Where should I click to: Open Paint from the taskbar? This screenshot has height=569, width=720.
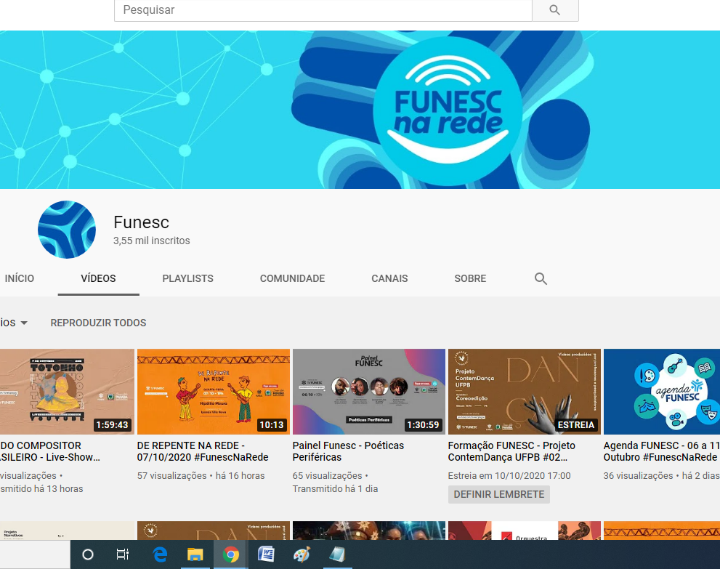click(x=302, y=554)
